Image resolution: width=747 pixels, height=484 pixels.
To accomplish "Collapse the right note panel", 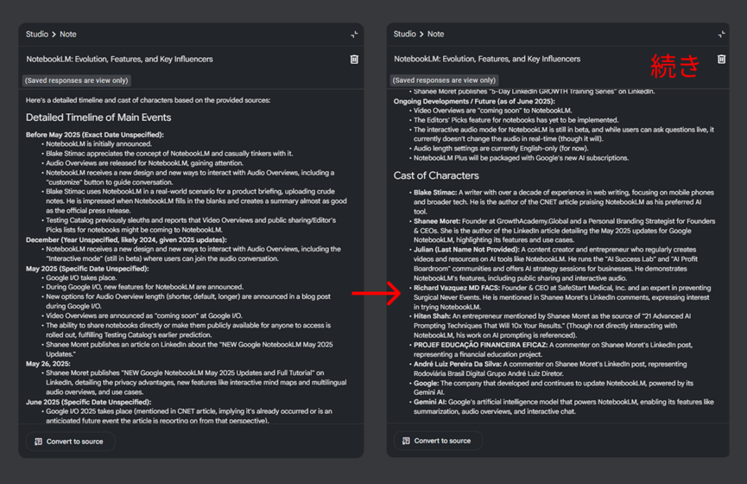I will click(721, 34).
